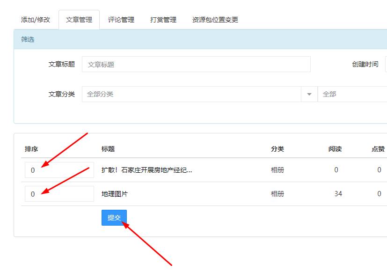Click 相册 category in 地理图片 row
387x272 pixels.
tap(277, 194)
